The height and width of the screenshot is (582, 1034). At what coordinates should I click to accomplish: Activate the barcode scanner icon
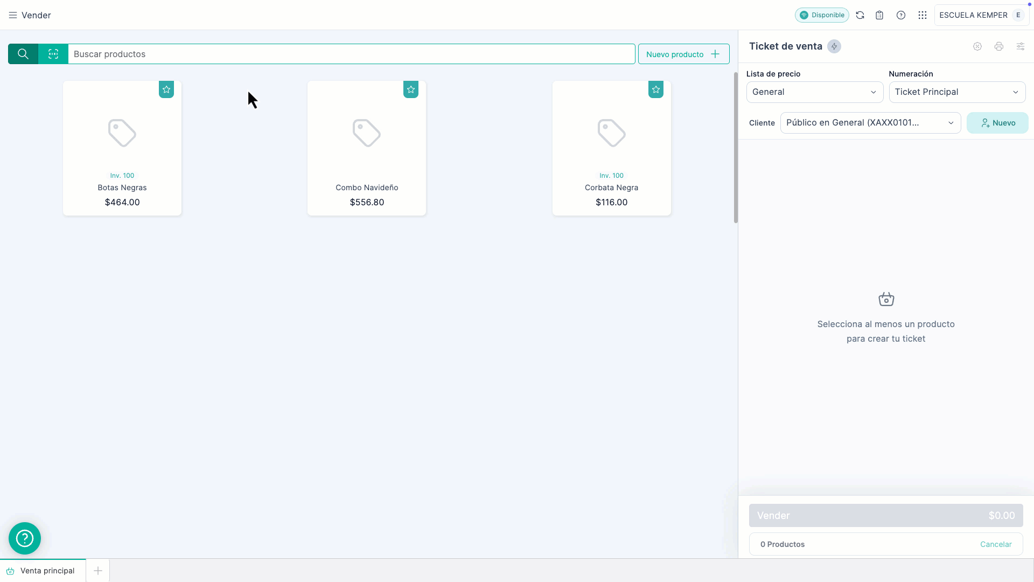[x=53, y=54]
